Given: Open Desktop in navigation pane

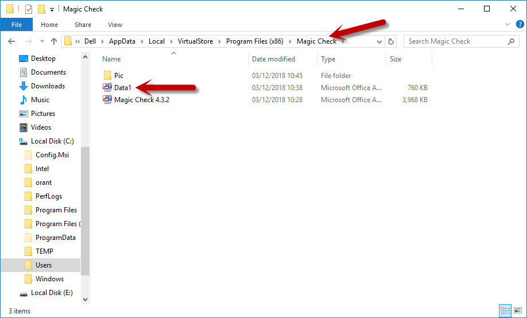Looking at the screenshot, I should [43, 59].
